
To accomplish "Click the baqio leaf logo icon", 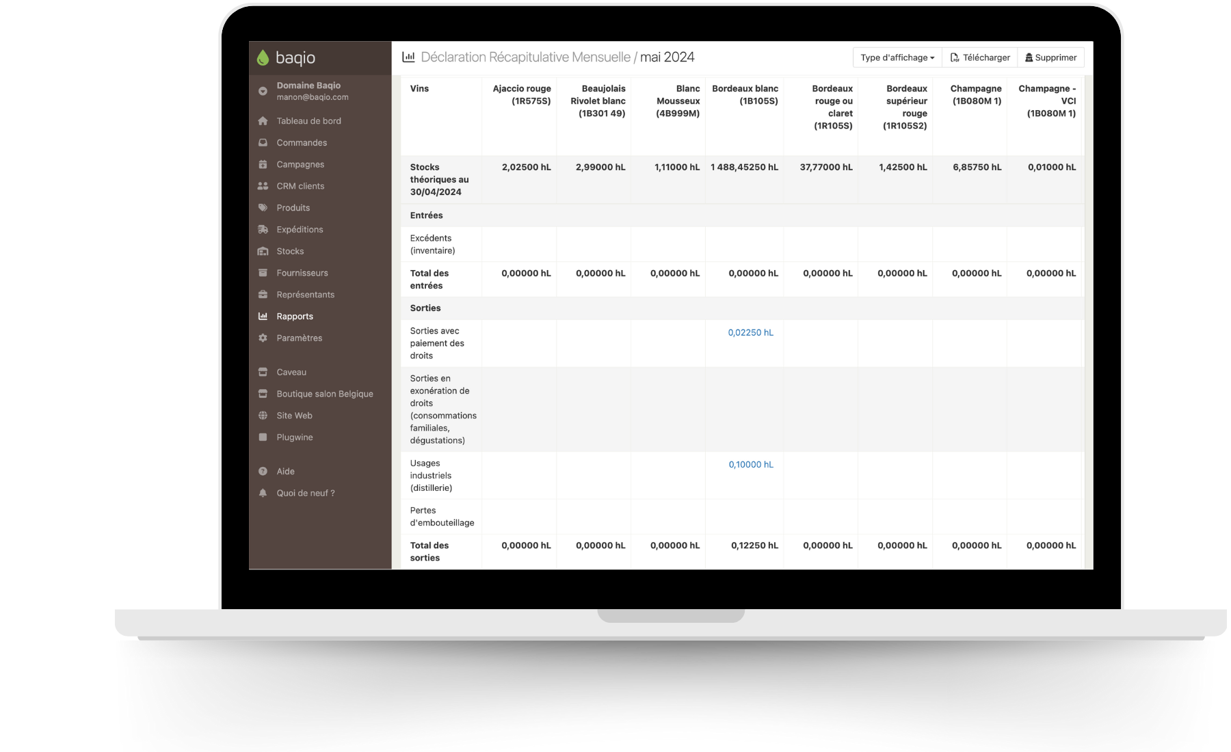I will [263, 58].
